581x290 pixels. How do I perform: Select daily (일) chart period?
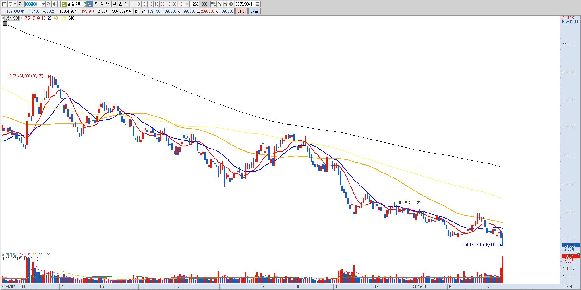pyautogui.click(x=90, y=4)
